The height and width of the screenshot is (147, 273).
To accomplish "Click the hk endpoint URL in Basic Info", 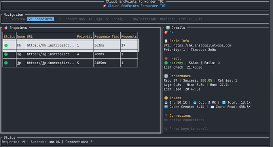I will point(202,45).
